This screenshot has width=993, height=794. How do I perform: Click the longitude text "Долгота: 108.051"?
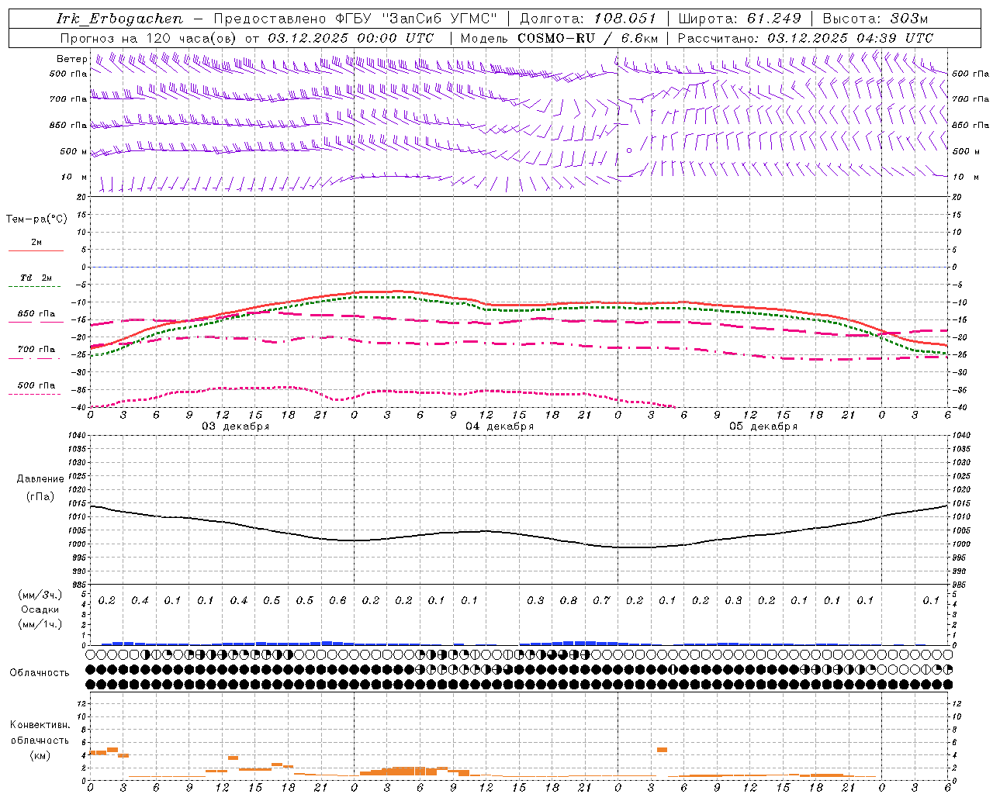[x=588, y=19]
